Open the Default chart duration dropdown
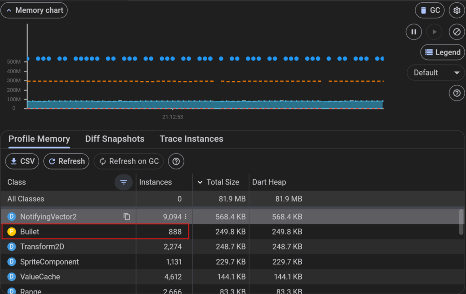Screen dimensions: 466x294 pos(436,73)
